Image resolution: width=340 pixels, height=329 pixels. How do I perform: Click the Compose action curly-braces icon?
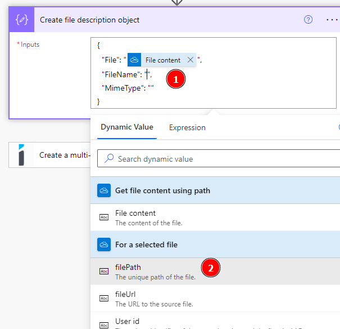(x=23, y=20)
